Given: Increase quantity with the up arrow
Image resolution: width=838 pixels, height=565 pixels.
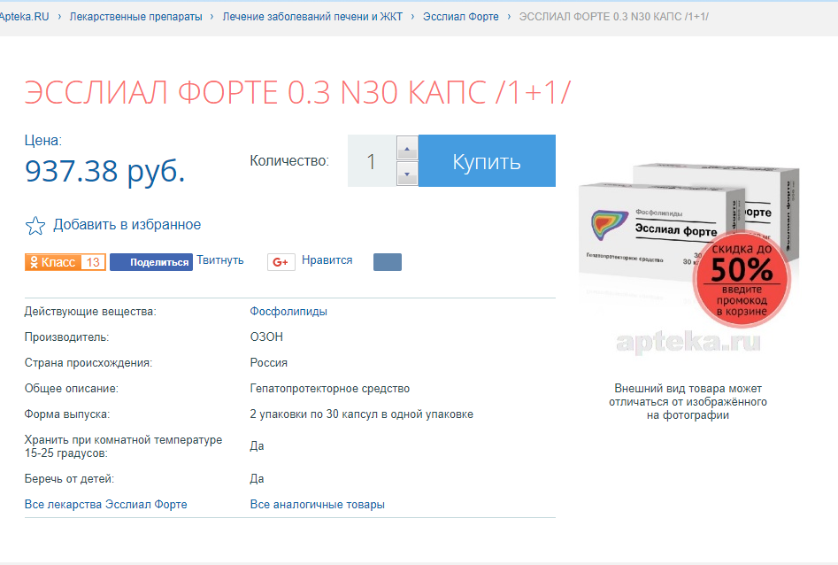Looking at the screenshot, I should tap(407, 148).
